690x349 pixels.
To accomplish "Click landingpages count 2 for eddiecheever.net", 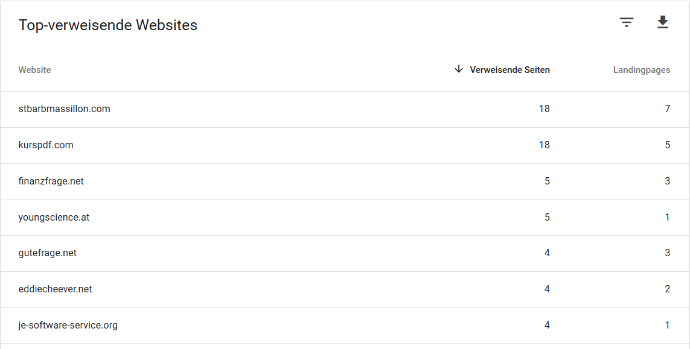I will click(x=668, y=289).
